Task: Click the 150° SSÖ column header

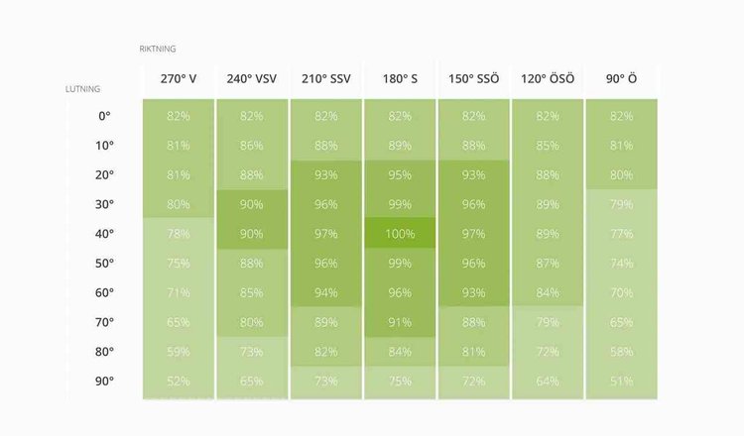Action: (x=473, y=78)
